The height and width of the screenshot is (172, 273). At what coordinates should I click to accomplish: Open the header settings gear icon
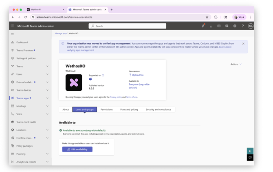click(x=235, y=26)
